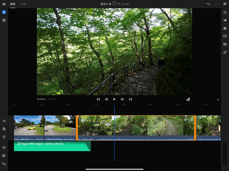This screenshot has height=171, width=229.
Task: Click the 03:40 current timecode
Action: [41, 99]
